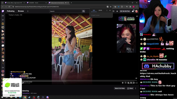This screenshot has width=177, height=99.
Task: Open the Twitch home logo
Action: [x=3, y=11]
